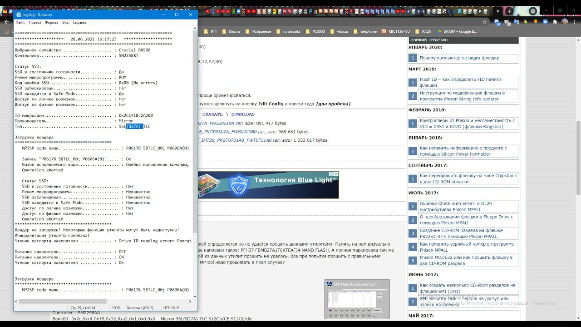Open the Electro bookmark folder

[231, 31]
